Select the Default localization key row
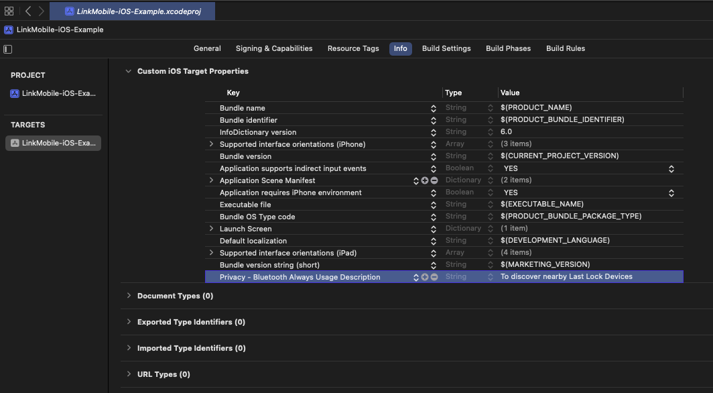Screen dimensions: 713x393 click(253, 241)
